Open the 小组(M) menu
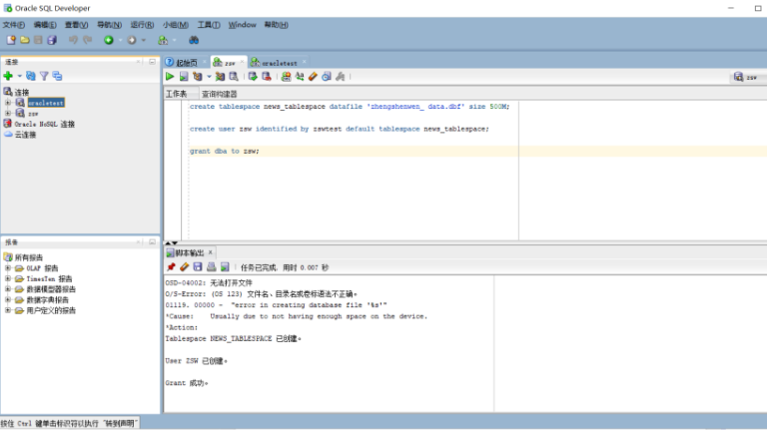 [176, 24]
